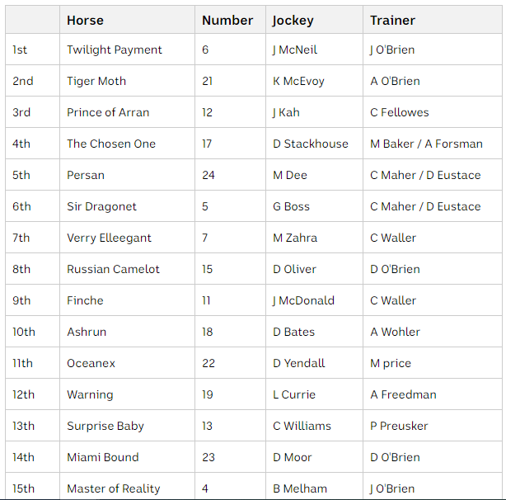506x500 pixels.
Task: Select the Verry Elleegant cell
Action: click(109, 238)
